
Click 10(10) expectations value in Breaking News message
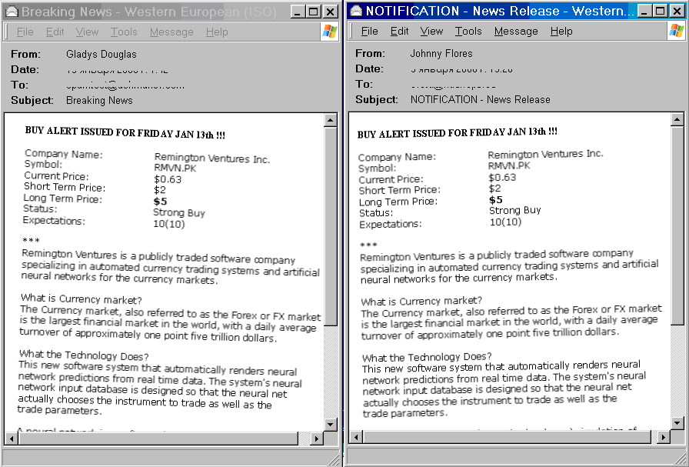pos(169,224)
